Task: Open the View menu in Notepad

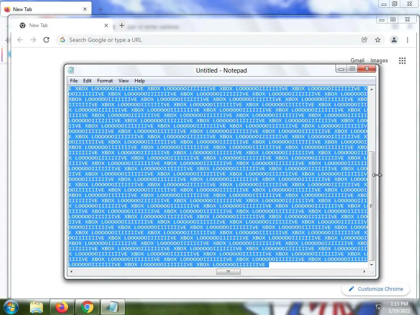Action: point(123,81)
